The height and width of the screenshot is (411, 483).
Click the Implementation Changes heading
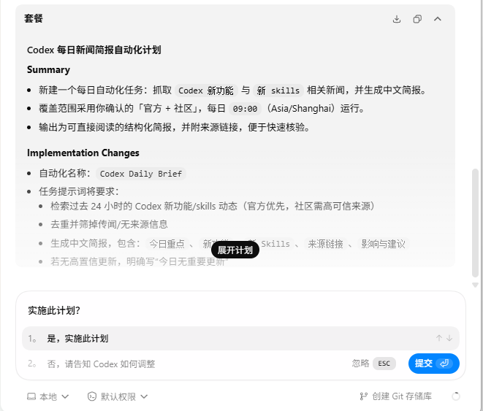(83, 153)
